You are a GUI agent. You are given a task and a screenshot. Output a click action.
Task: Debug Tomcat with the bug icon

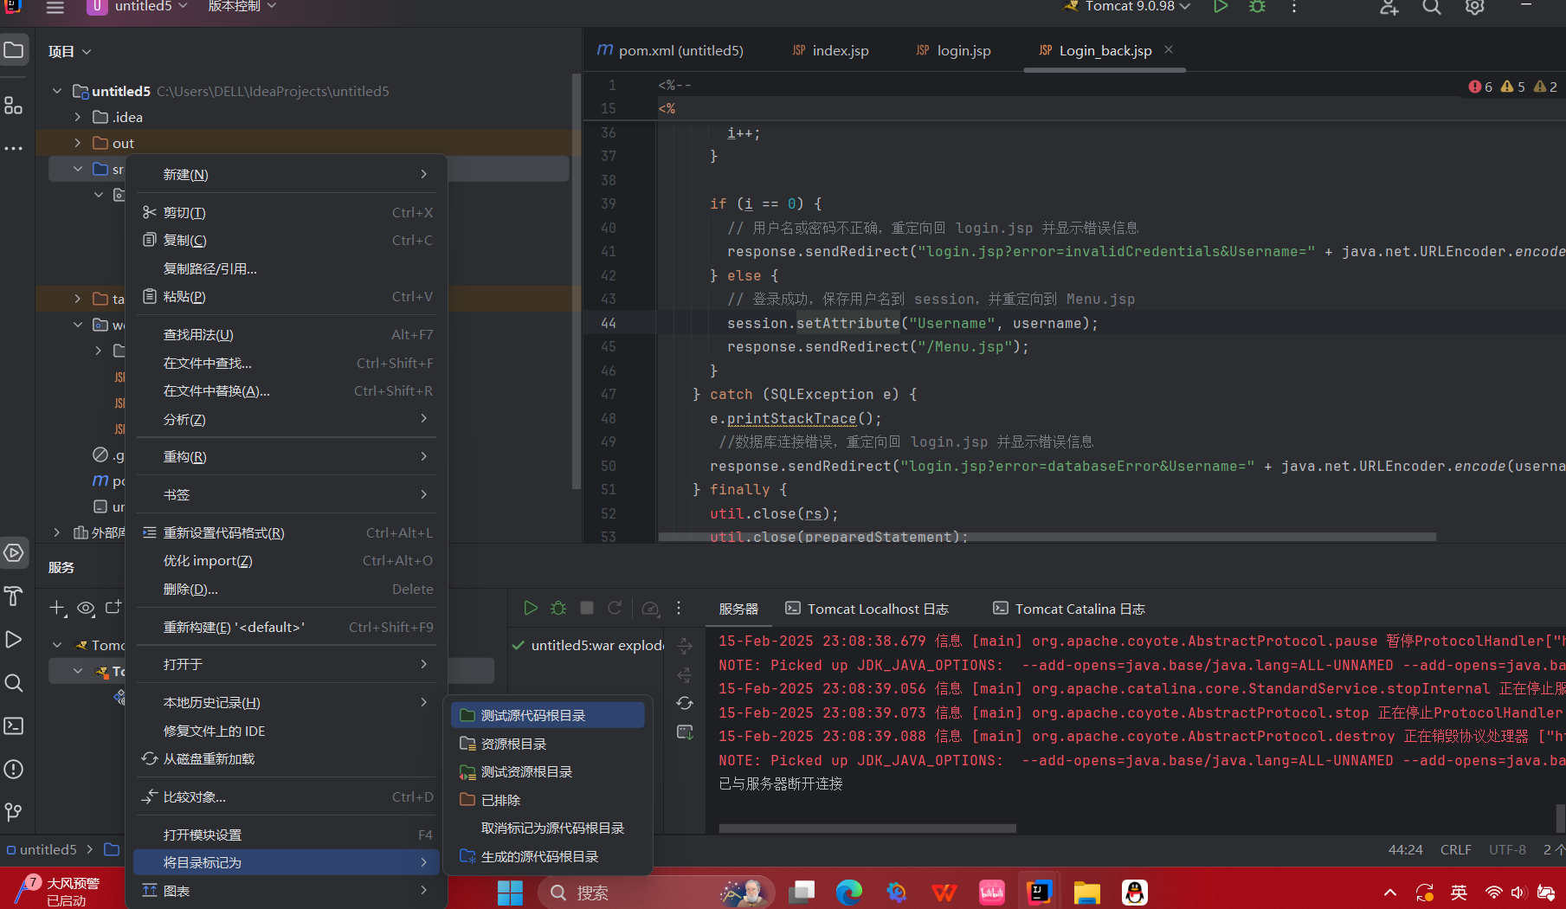point(1258,7)
